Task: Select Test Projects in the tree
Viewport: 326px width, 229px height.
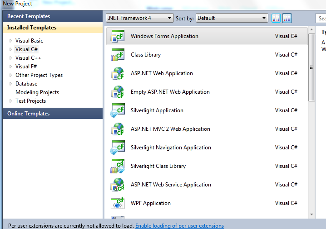Action: pyautogui.click(x=30, y=101)
